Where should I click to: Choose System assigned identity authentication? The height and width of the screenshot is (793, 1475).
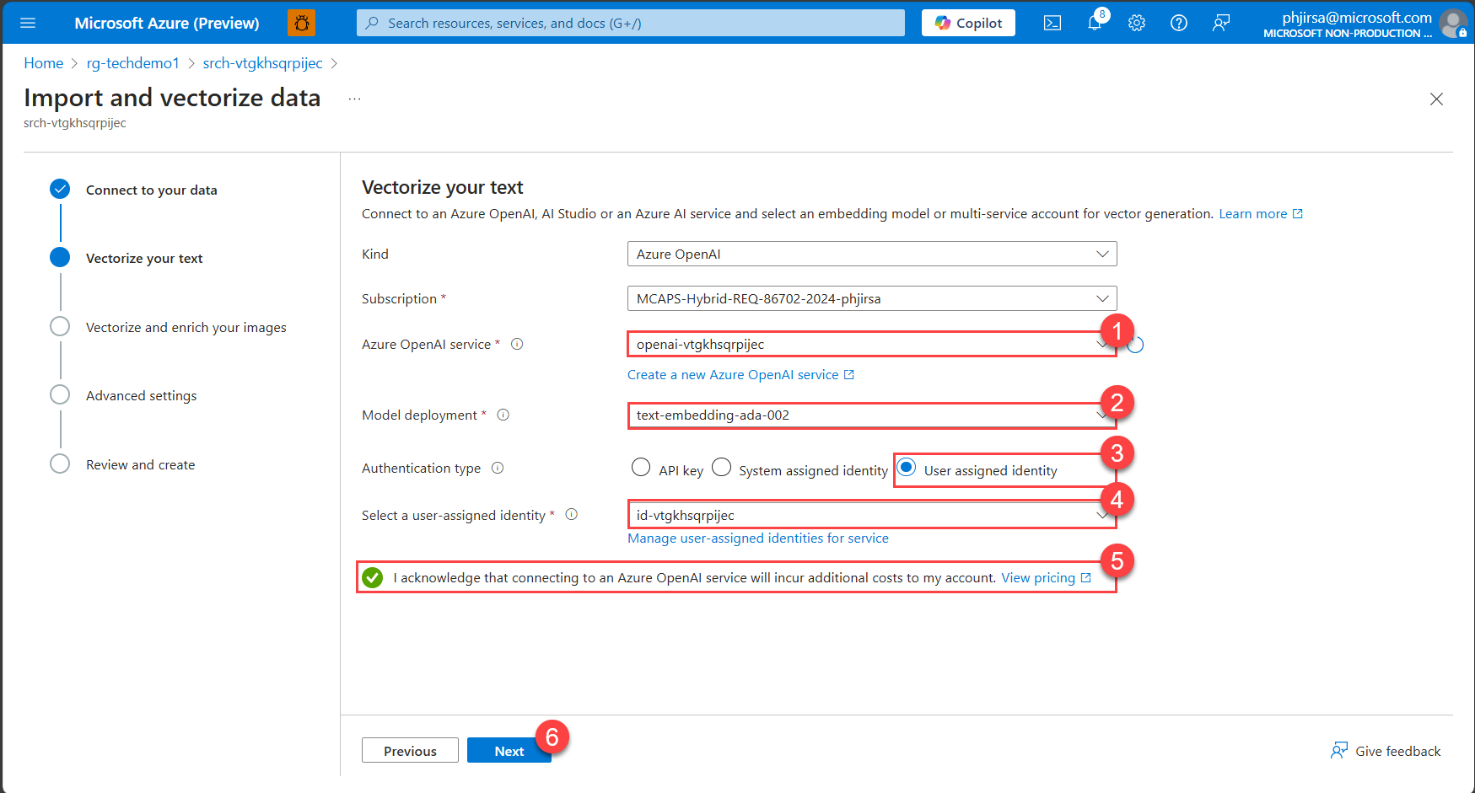(722, 467)
